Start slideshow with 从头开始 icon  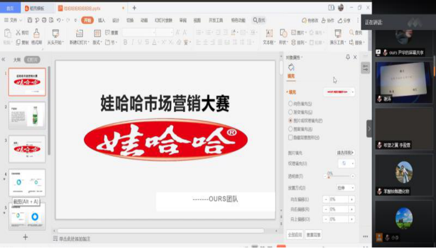55,34
